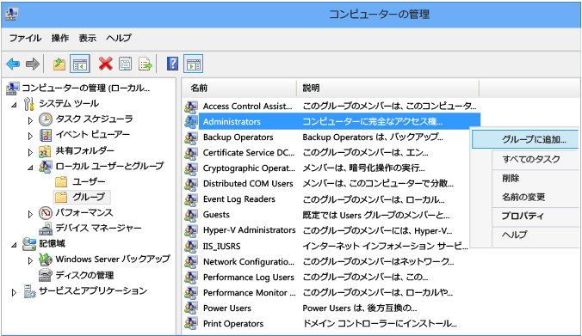Image resolution: width=582 pixels, height=336 pixels.
Task: Open the 表示 menu
Action: (x=88, y=38)
